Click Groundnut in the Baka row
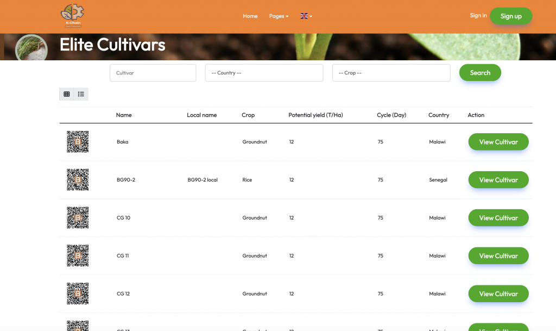 (x=255, y=142)
